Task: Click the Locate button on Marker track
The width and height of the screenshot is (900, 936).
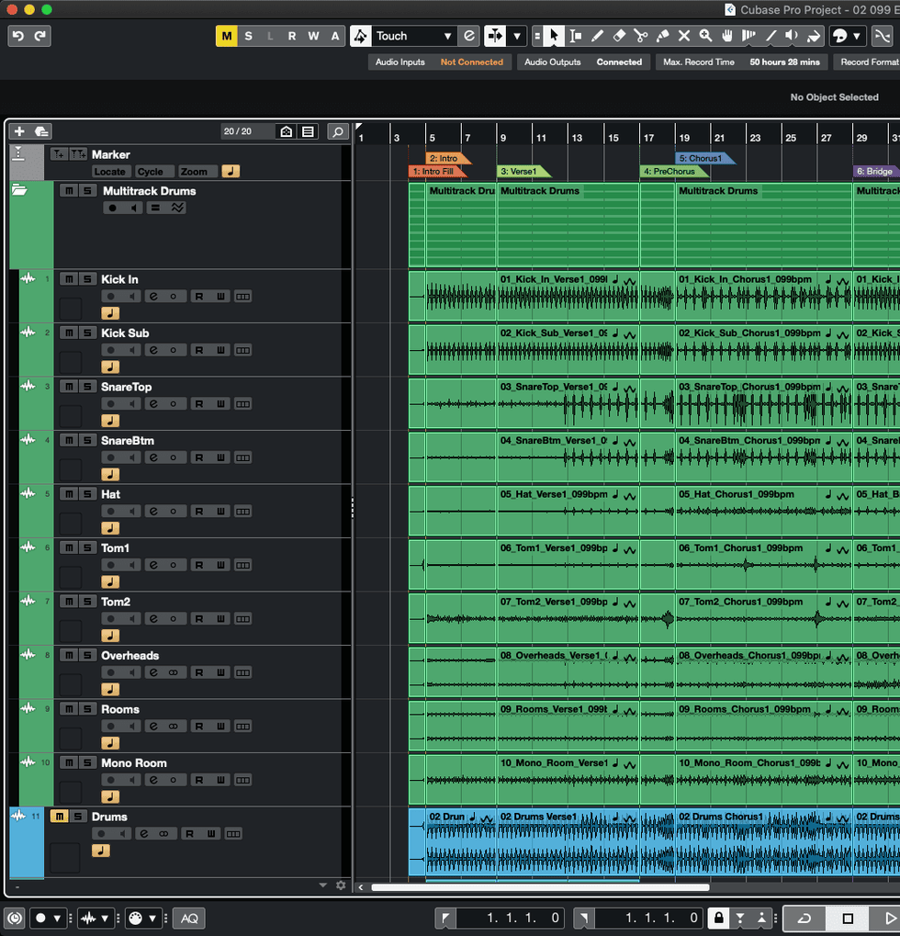Action: (x=109, y=172)
